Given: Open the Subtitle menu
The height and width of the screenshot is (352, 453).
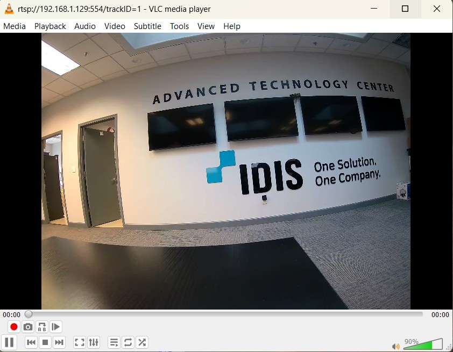Looking at the screenshot, I should [147, 26].
